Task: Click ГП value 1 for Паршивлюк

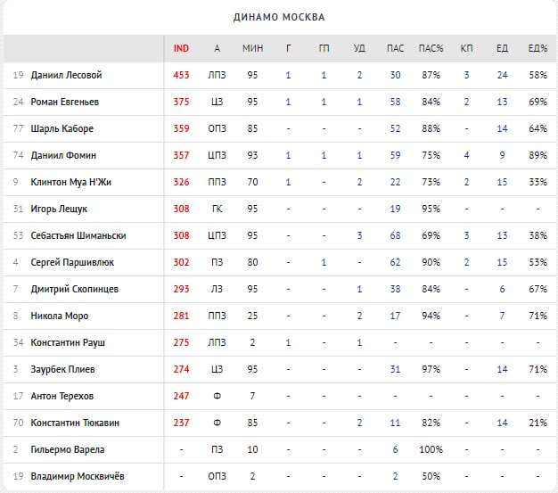Action: (x=324, y=262)
